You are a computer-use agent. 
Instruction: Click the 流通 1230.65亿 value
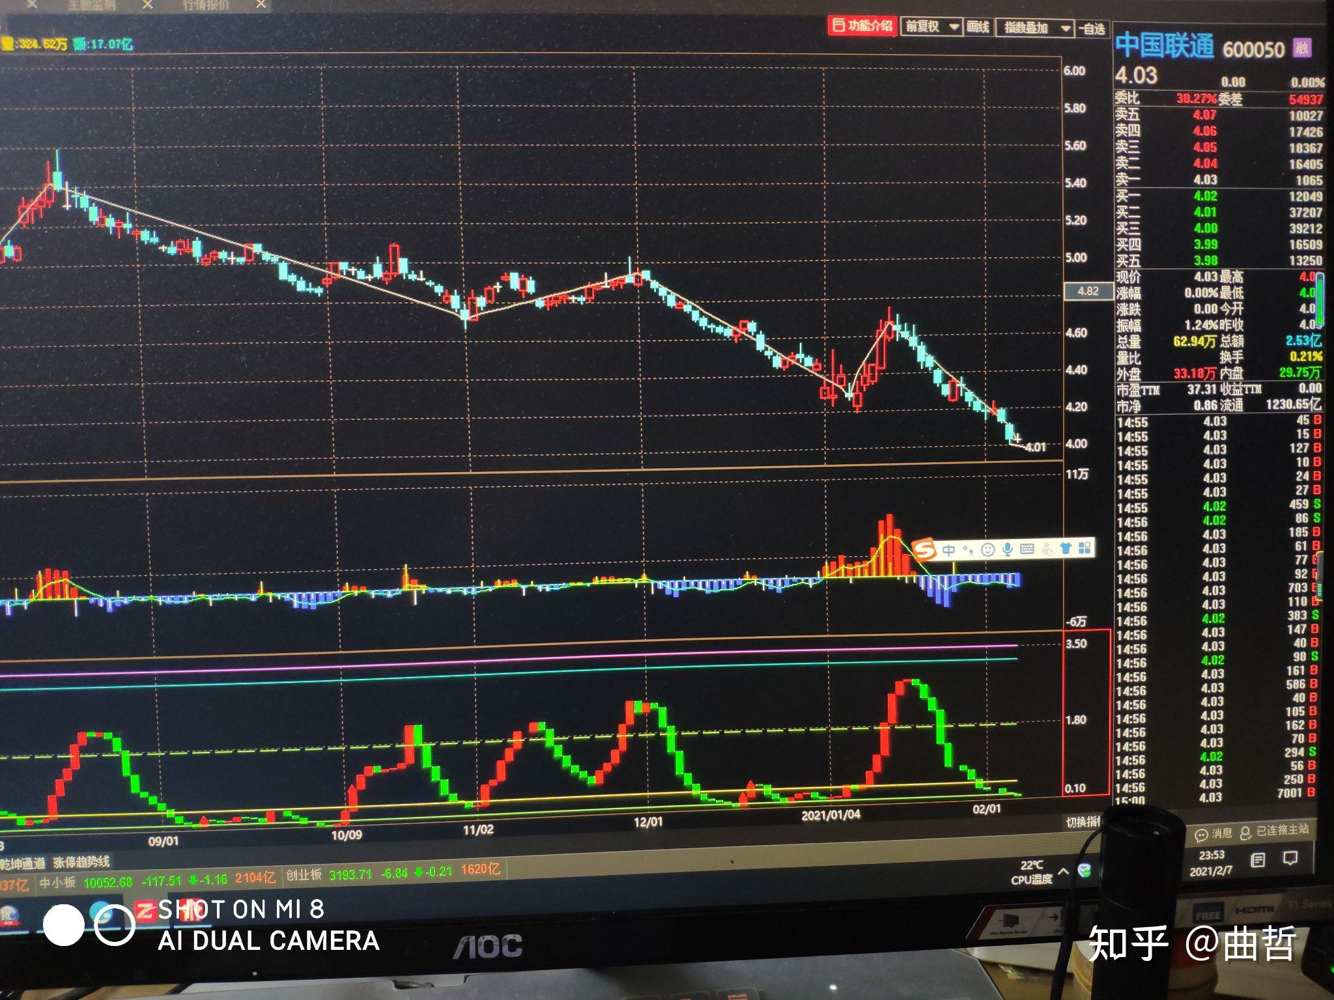(x=1294, y=404)
